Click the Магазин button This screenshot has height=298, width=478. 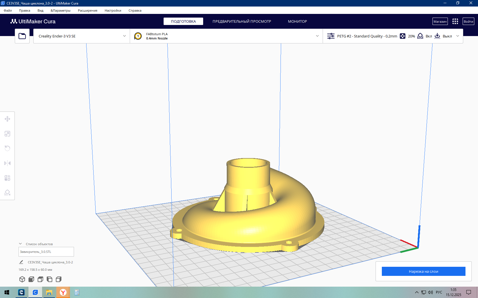(x=440, y=21)
